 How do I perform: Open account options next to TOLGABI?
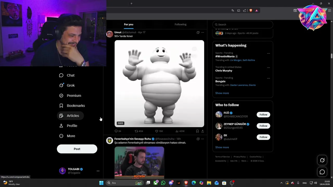98,171
